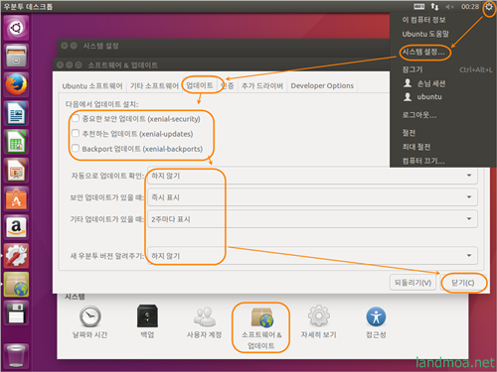
Task: Choose 컴퓨터 끄기... shutdown entry
Action: pyautogui.click(x=423, y=161)
